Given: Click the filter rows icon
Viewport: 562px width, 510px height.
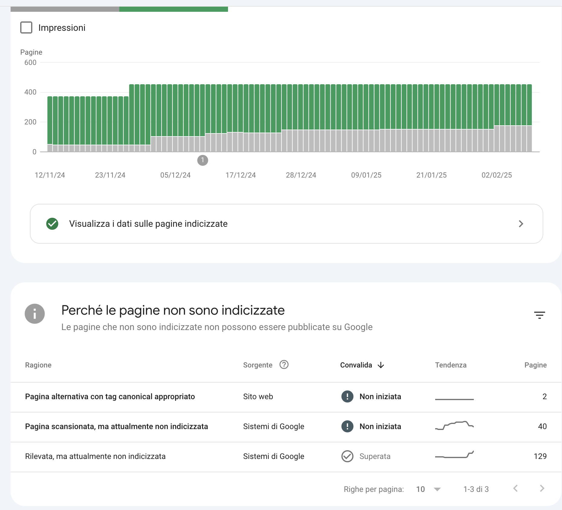Looking at the screenshot, I should click(x=539, y=315).
